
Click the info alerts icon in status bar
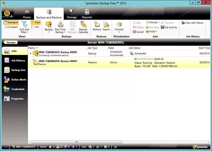[x=73, y=147]
